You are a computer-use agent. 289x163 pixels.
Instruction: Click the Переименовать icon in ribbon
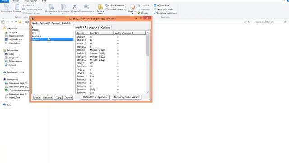point(87,7)
